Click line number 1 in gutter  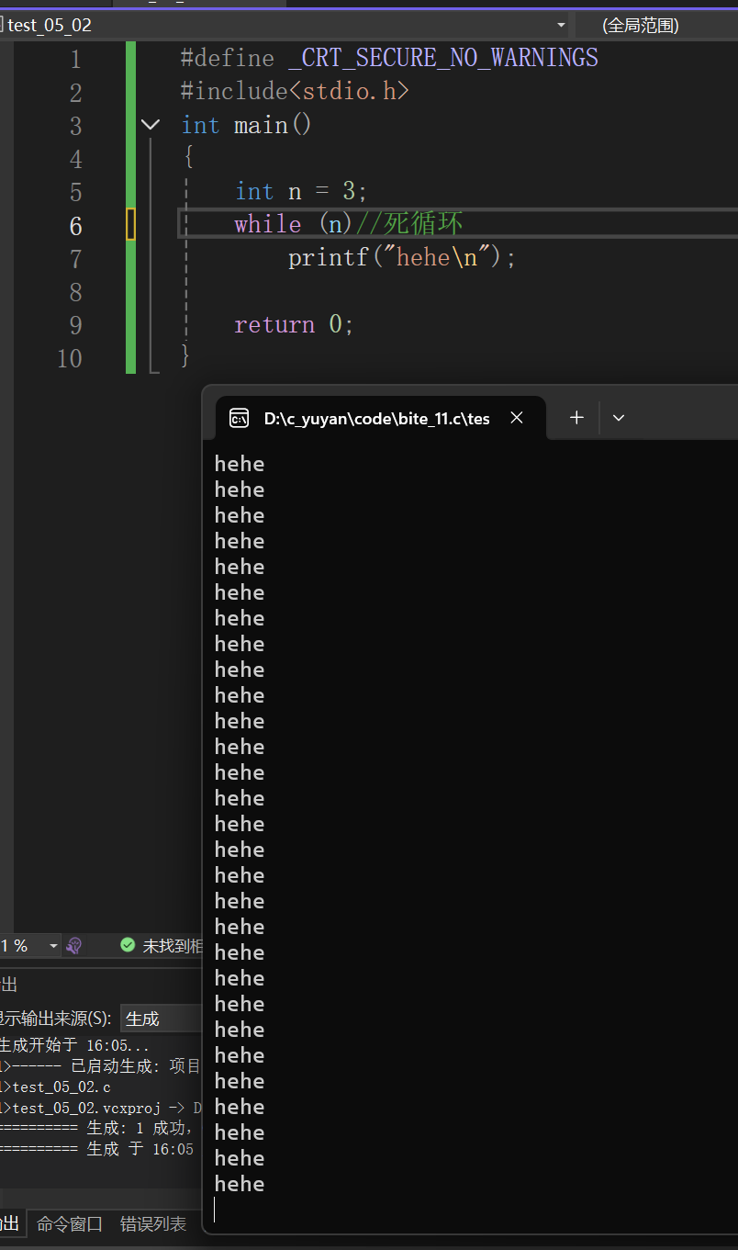pyautogui.click(x=75, y=60)
